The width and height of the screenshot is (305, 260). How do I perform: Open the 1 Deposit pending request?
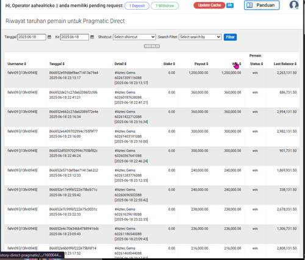pyautogui.click(x=137, y=5)
